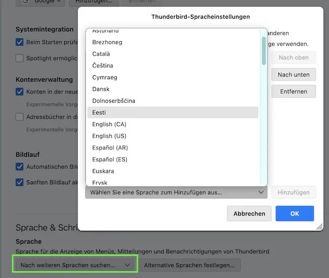Image resolution: width=329 pixels, height=278 pixels.
Task: Click the language list scrollbar thumb
Action: click(264, 51)
